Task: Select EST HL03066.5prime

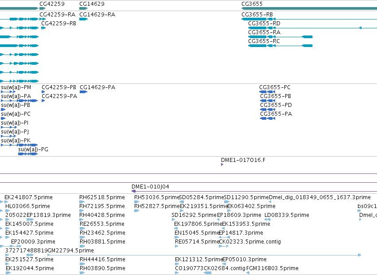Action: click(27, 206)
